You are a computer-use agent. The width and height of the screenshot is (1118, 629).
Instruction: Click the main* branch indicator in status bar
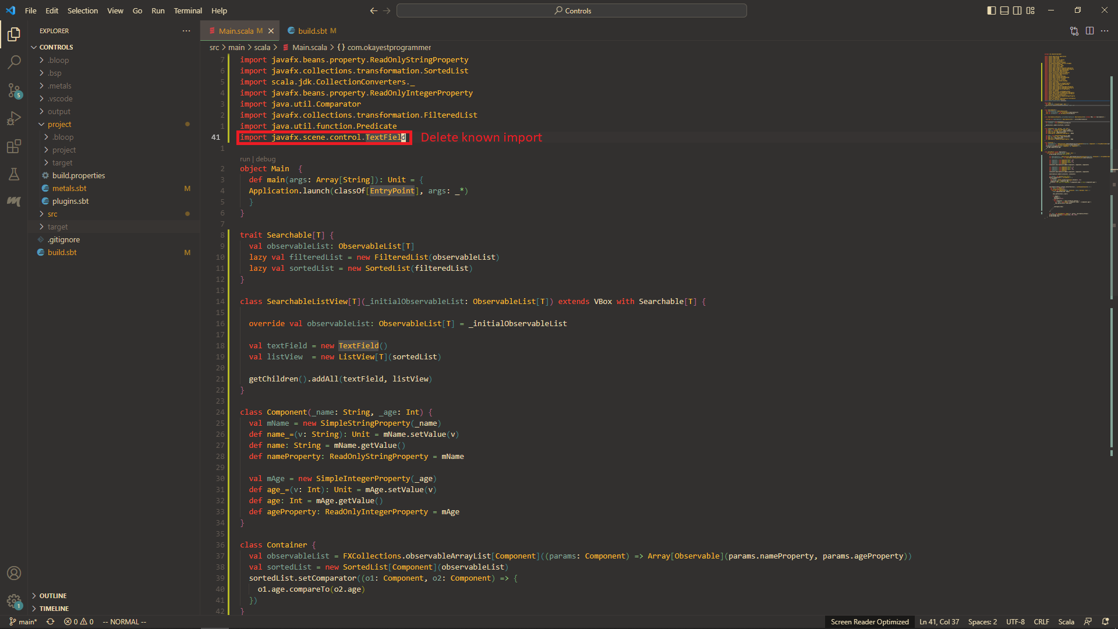[23, 621]
